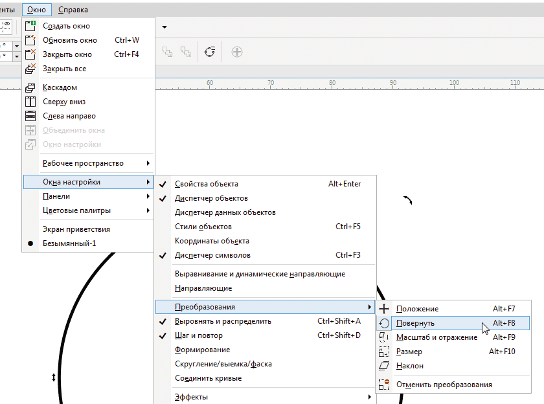The width and height of the screenshot is (544, 404).
Task: Uncheck 'Свойства объекта' docker
Action: tap(206, 184)
